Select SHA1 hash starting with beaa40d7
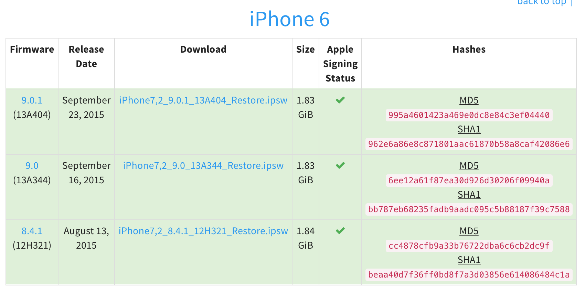The image size is (585, 293). point(469,275)
